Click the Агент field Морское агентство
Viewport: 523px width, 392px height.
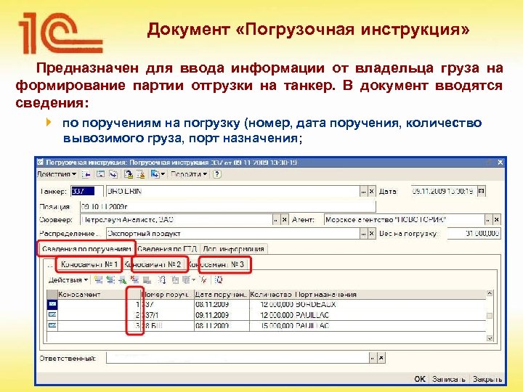click(x=404, y=220)
